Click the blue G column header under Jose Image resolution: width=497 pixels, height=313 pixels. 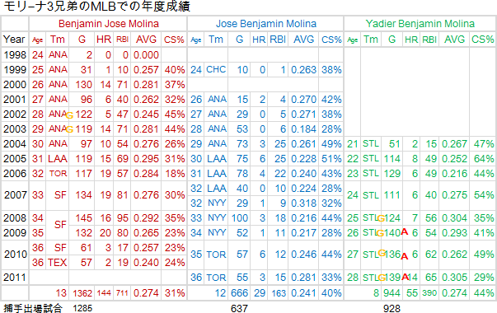(239, 40)
